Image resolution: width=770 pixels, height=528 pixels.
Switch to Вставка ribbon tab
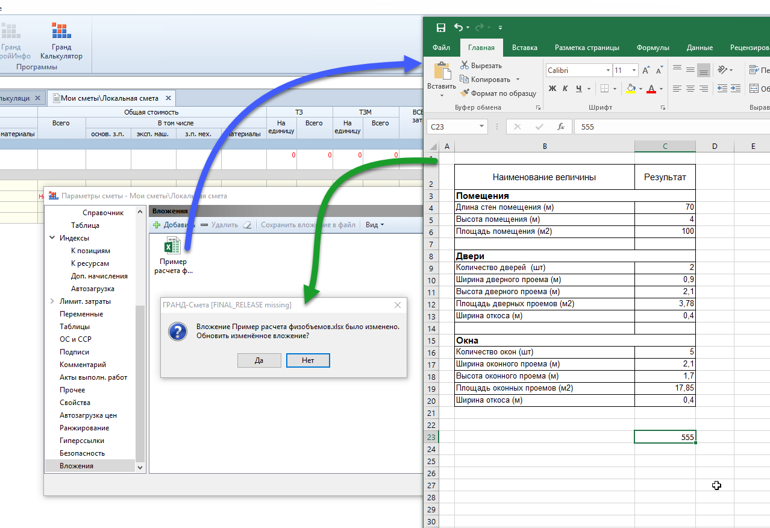tap(525, 48)
